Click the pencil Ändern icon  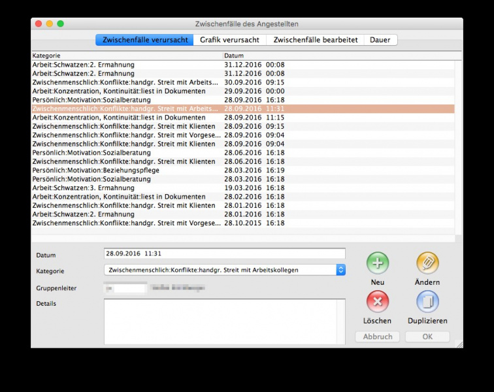coord(427,263)
